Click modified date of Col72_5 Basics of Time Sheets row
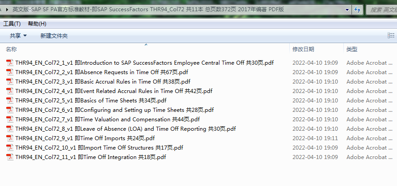 315,101
